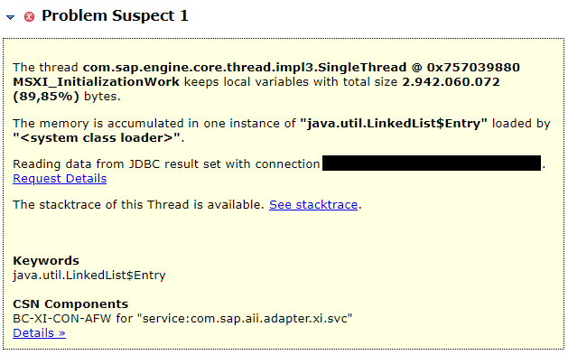The width and height of the screenshot is (568, 355).
Task: Click the "<system class loader>" text
Action: pyautogui.click(x=97, y=138)
